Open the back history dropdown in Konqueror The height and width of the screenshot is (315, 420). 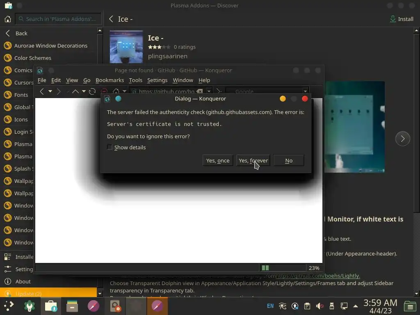coord(50,91)
